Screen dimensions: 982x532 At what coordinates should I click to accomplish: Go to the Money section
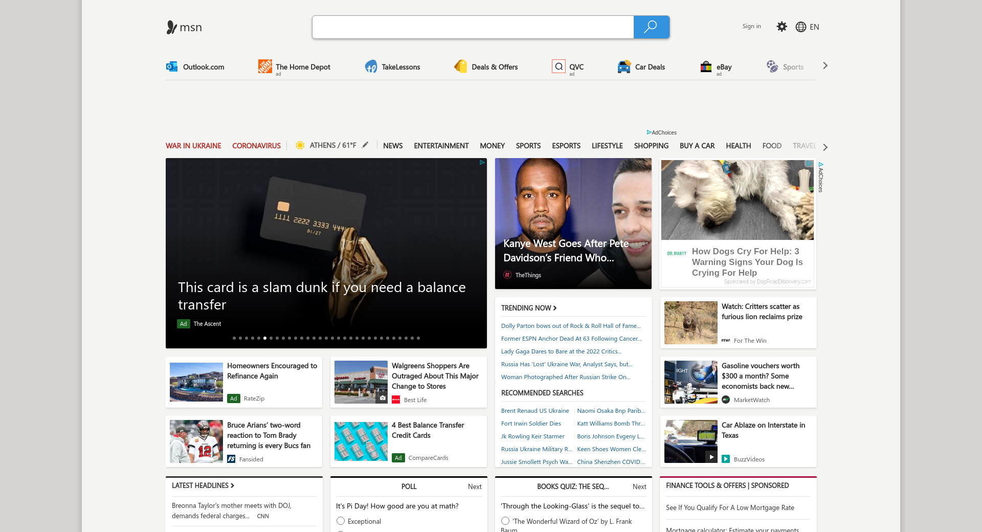(492, 146)
